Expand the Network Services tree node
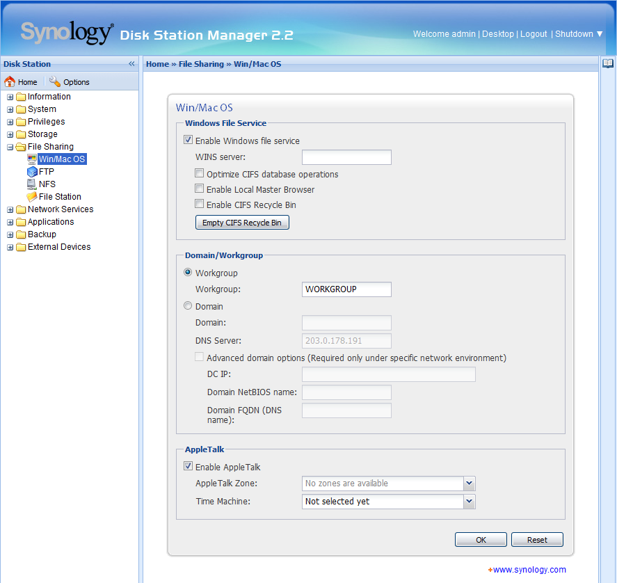Screen dimensions: 617x583 [x=10, y=210]
